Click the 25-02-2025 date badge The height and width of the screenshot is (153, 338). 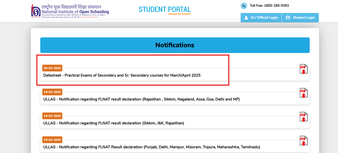point(52,68)
